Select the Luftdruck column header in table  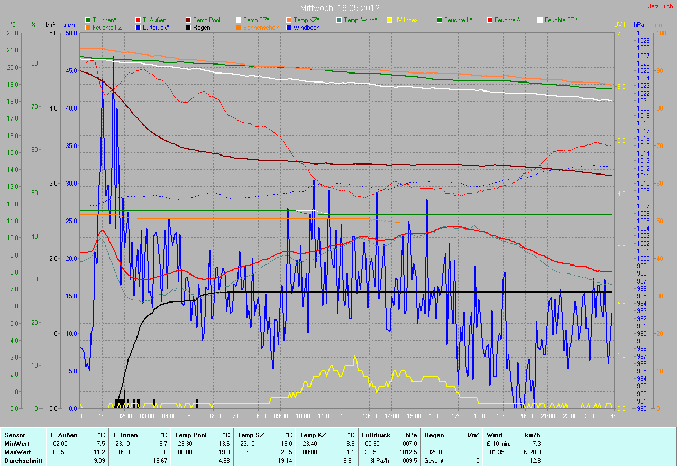click(376, 435)
